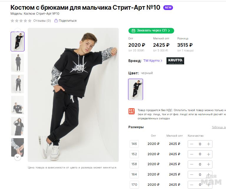
Task: Click the star rating icons
Action: [21, 21]
